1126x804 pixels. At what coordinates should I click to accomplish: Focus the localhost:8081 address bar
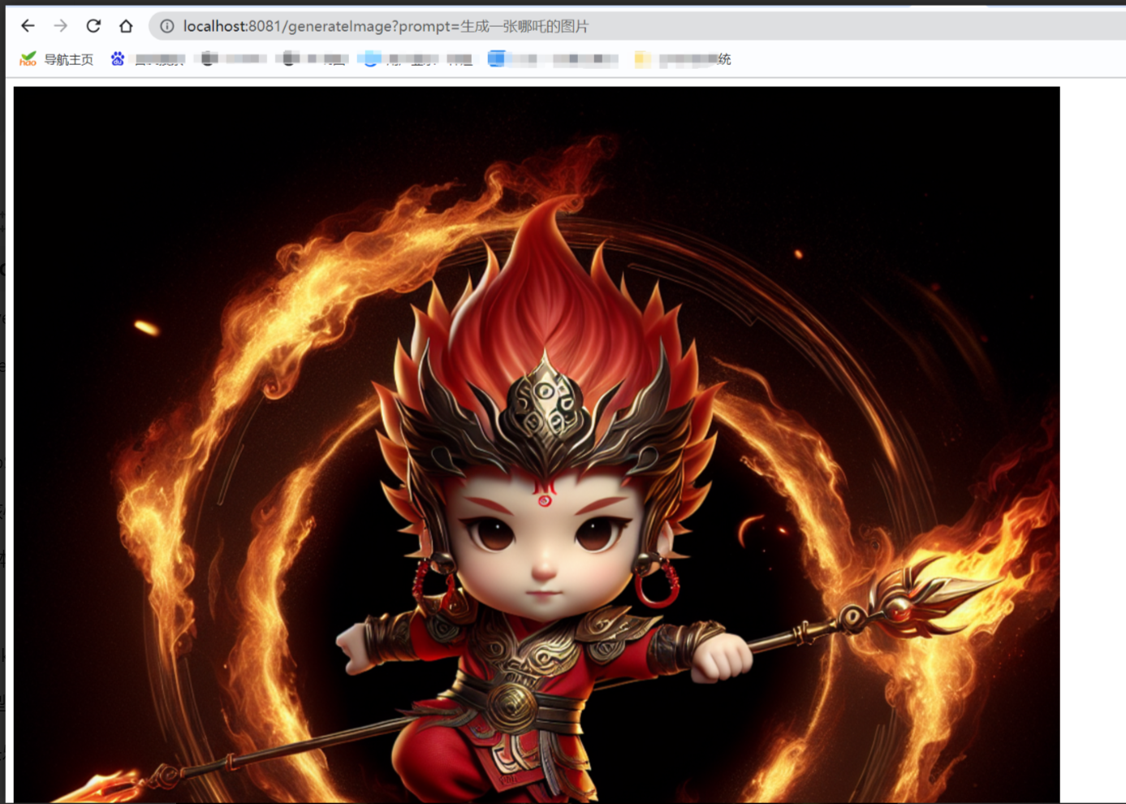[637, 26]
